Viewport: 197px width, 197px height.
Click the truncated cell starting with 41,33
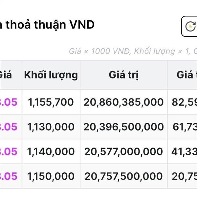184,151
